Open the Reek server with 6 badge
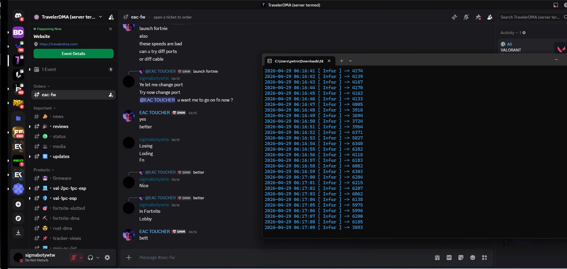Image resolution: width=567 pixels, height=269 pixels. (18, 103)
